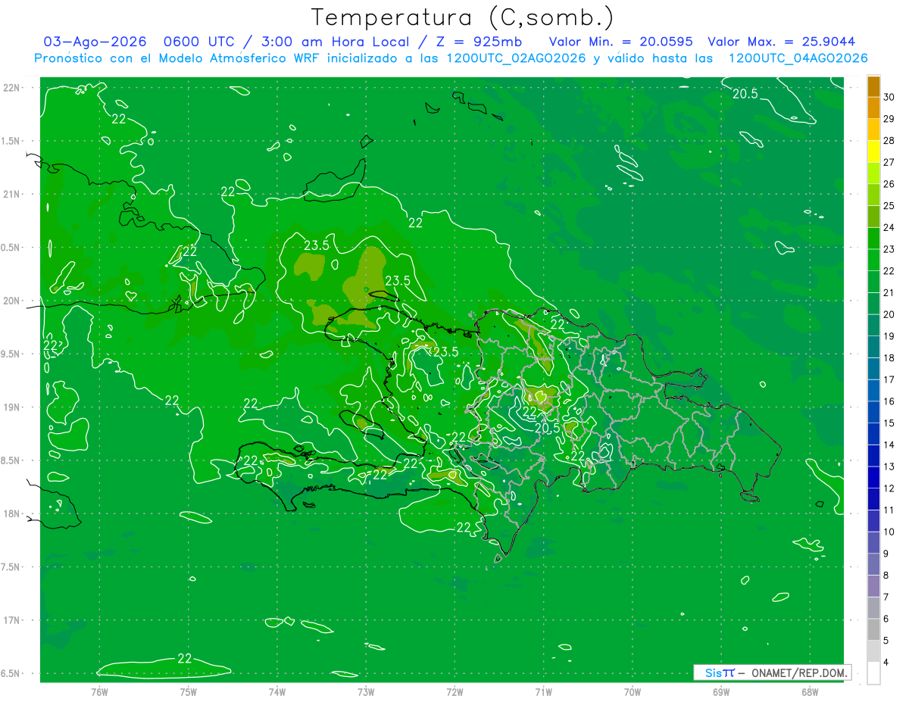The width and height of the screenshot is (909, 702).
Task: Click the "18N" latitude axis label
Action: 11,513
